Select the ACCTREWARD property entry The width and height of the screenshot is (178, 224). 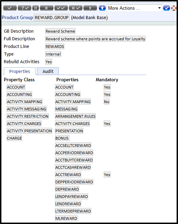(x=68, y=175)
